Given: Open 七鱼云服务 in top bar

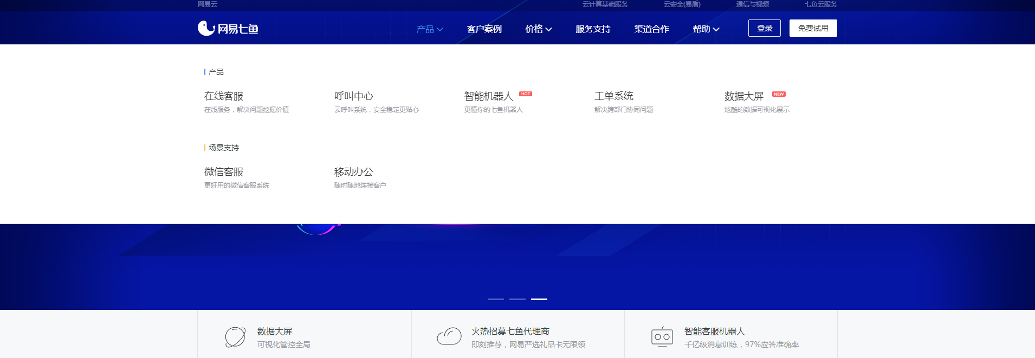Looking at the screenshot, I should click(x=821, y=4).
